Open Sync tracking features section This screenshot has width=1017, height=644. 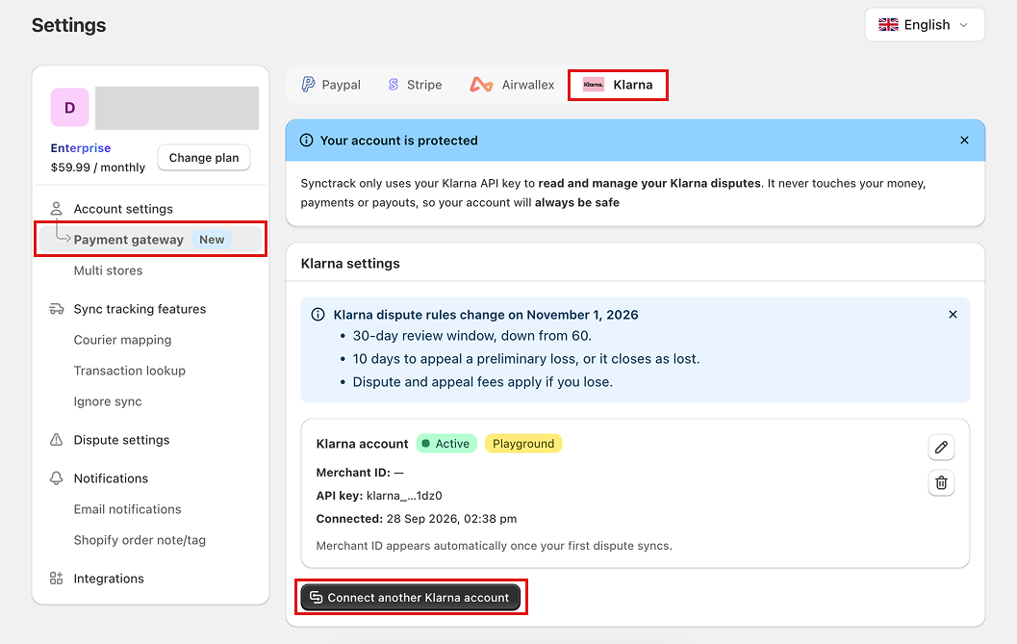(x=140, y=309)
